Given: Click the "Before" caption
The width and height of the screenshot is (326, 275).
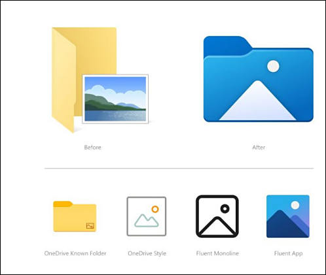Looking at the screenshot, I should 92,148.
